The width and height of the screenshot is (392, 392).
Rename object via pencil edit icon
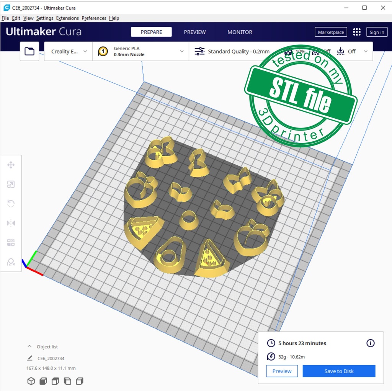[x=30, y=358]
